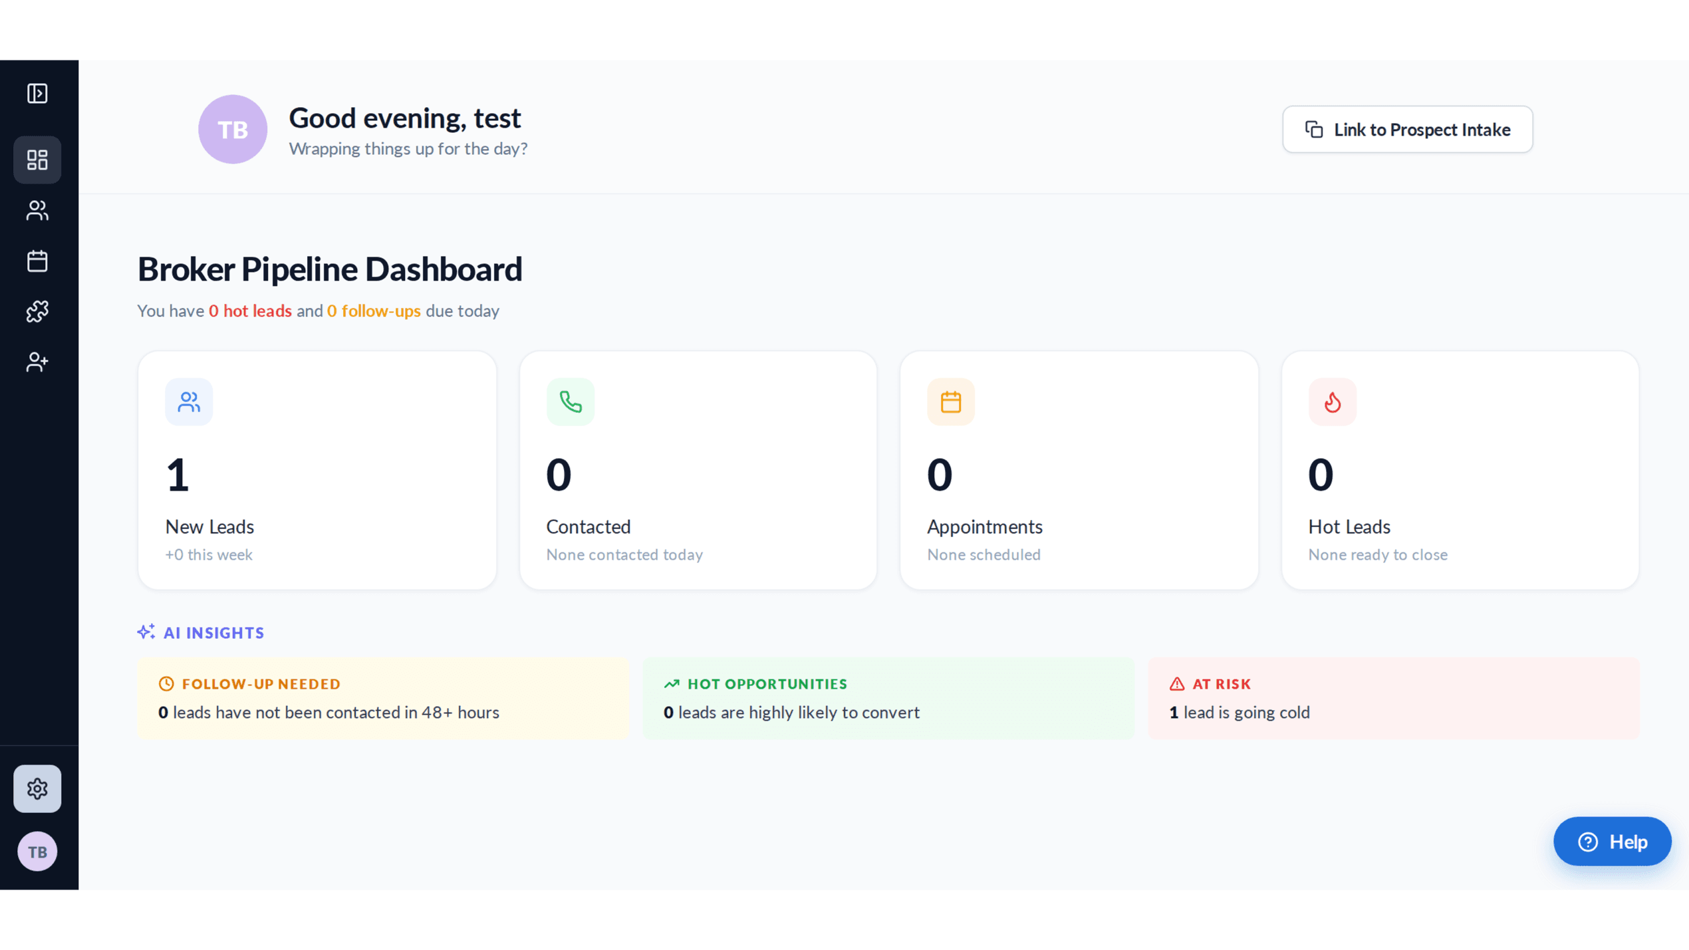Open the Contacted card label
The height and width of the screenshot is (950, 1689).
point(588,527)
